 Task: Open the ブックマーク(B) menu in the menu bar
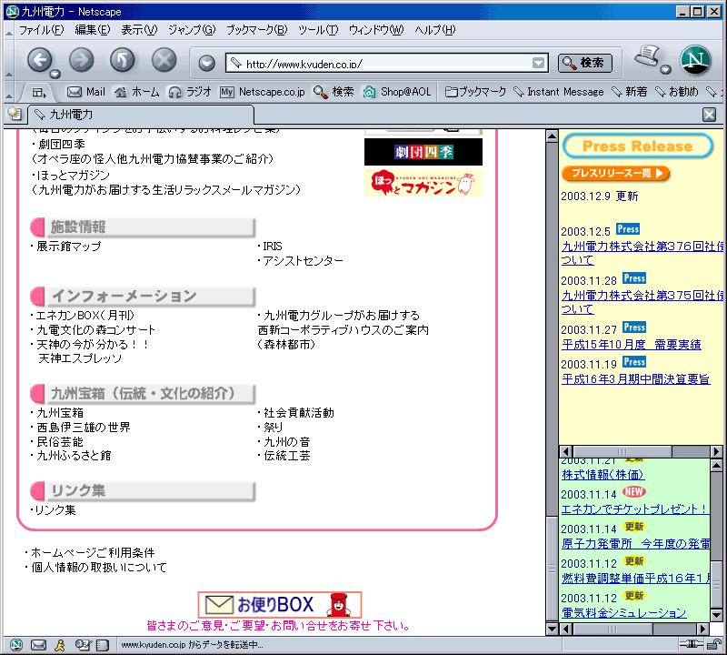coord(256,30)
